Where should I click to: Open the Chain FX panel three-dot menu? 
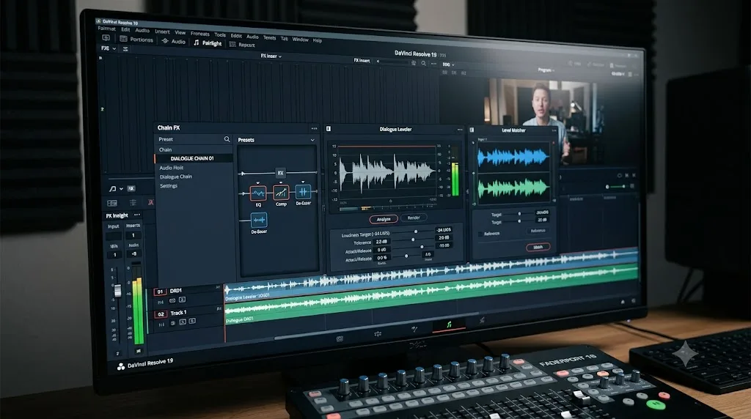314,128
